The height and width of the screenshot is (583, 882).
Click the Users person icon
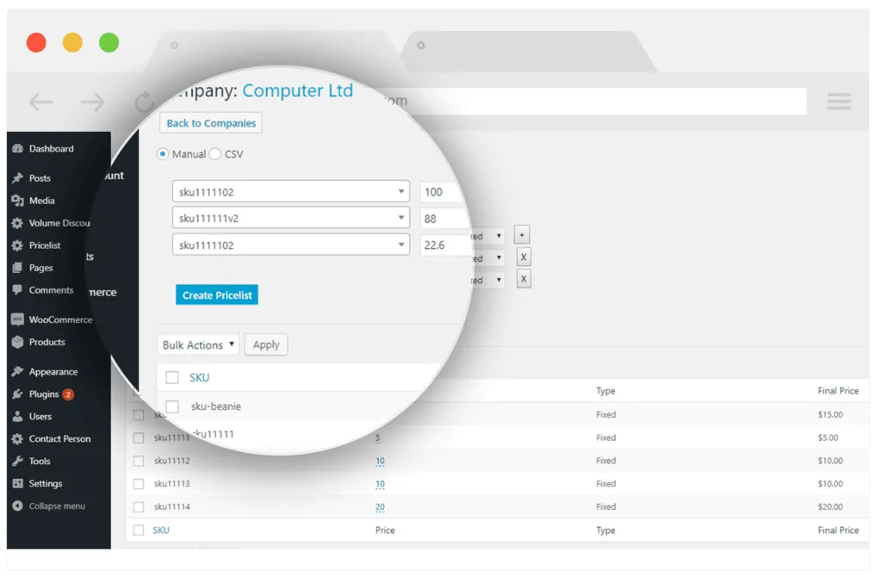coord(17,416)
